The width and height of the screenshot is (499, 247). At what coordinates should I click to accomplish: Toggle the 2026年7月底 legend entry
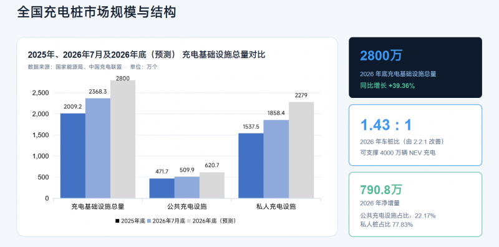167,221
